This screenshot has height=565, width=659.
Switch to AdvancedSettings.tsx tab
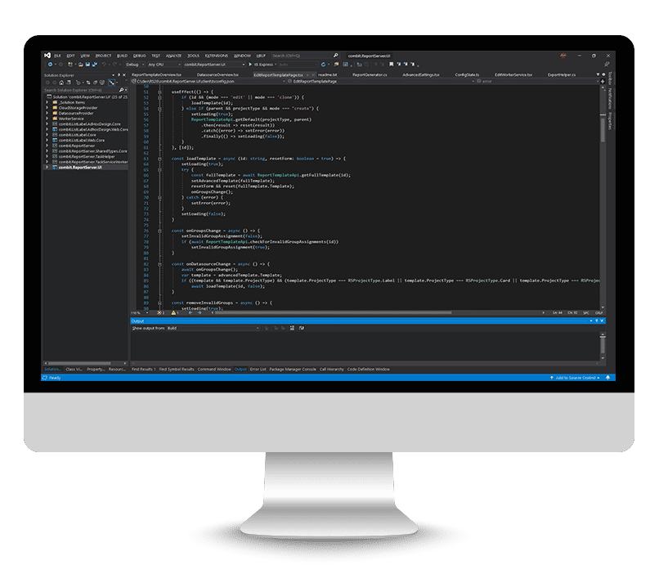click(x=421, y=75)
